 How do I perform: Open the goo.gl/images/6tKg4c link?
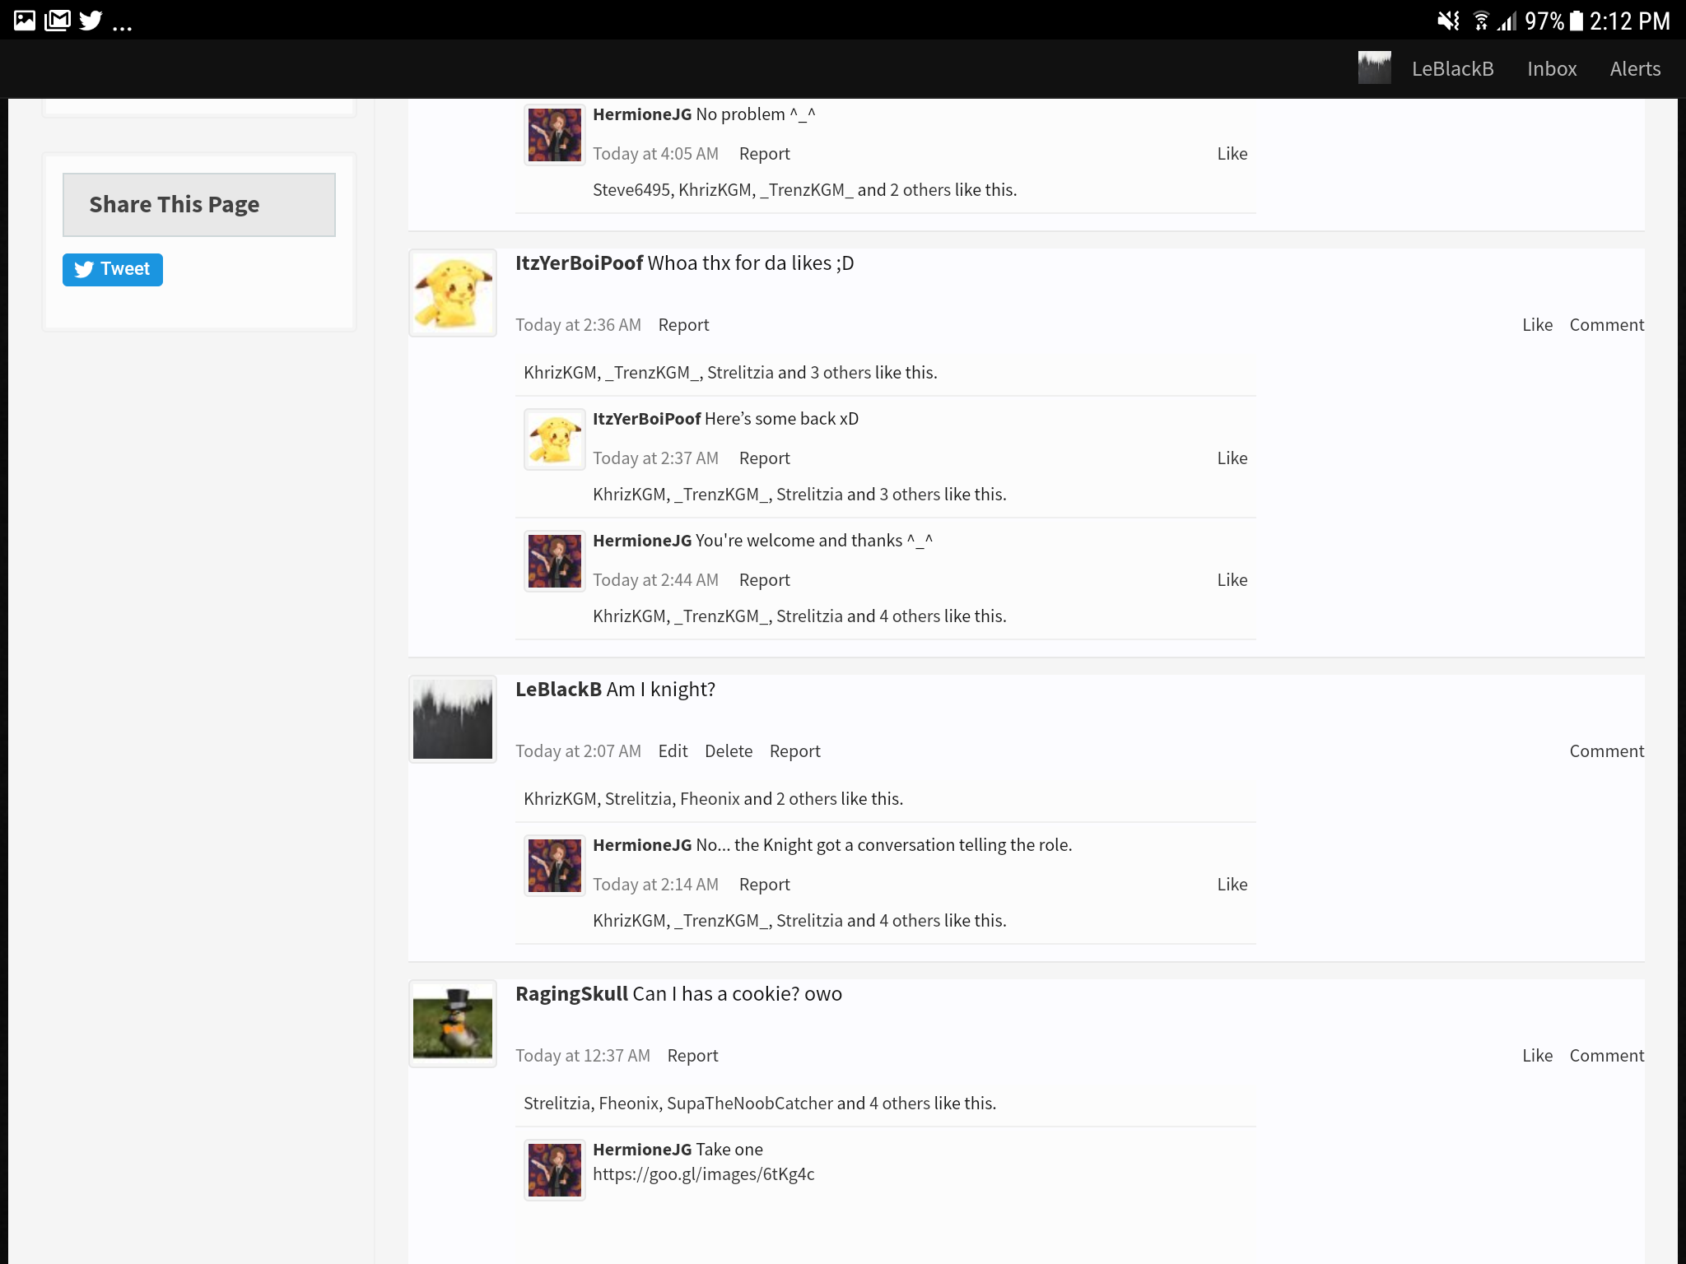(704, 1174)
